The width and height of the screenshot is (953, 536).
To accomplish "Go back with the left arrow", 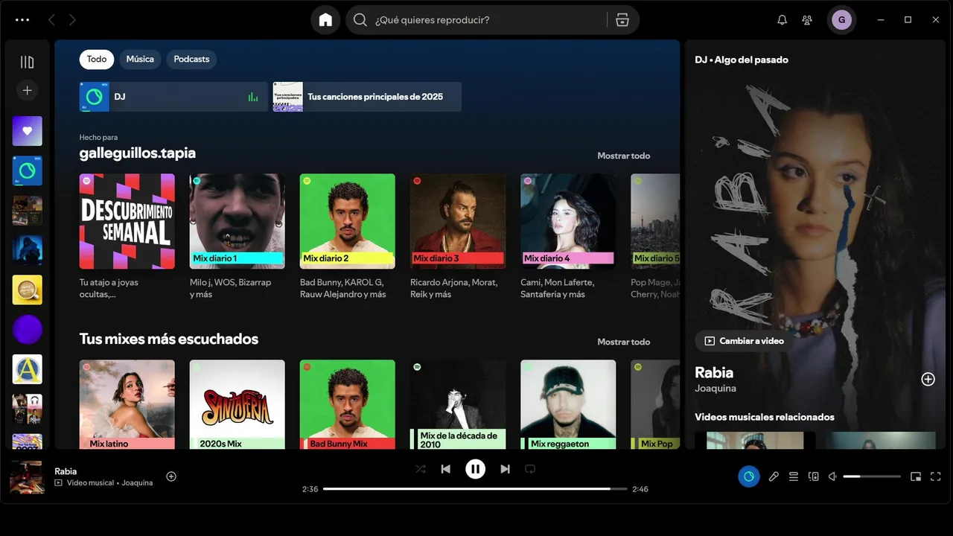I will click(x=51, y=20).
